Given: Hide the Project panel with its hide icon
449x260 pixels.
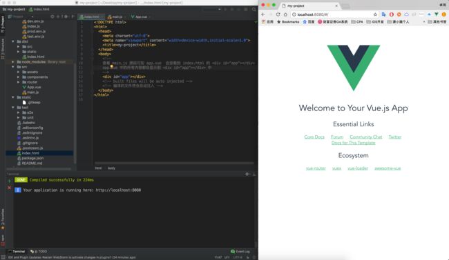Looking at the screenshot, I should coord(73,17).
